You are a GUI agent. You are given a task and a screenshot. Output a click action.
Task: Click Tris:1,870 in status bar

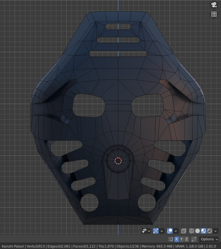106,246
